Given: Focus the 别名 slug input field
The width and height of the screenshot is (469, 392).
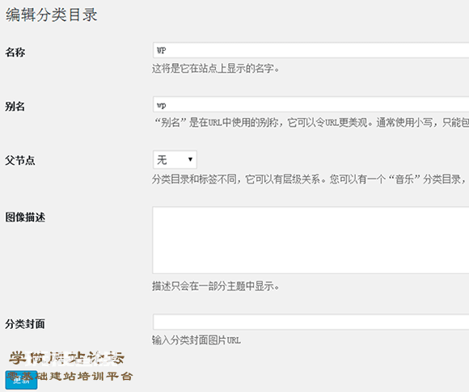Looking at the screenshot, I should (311, 104).
